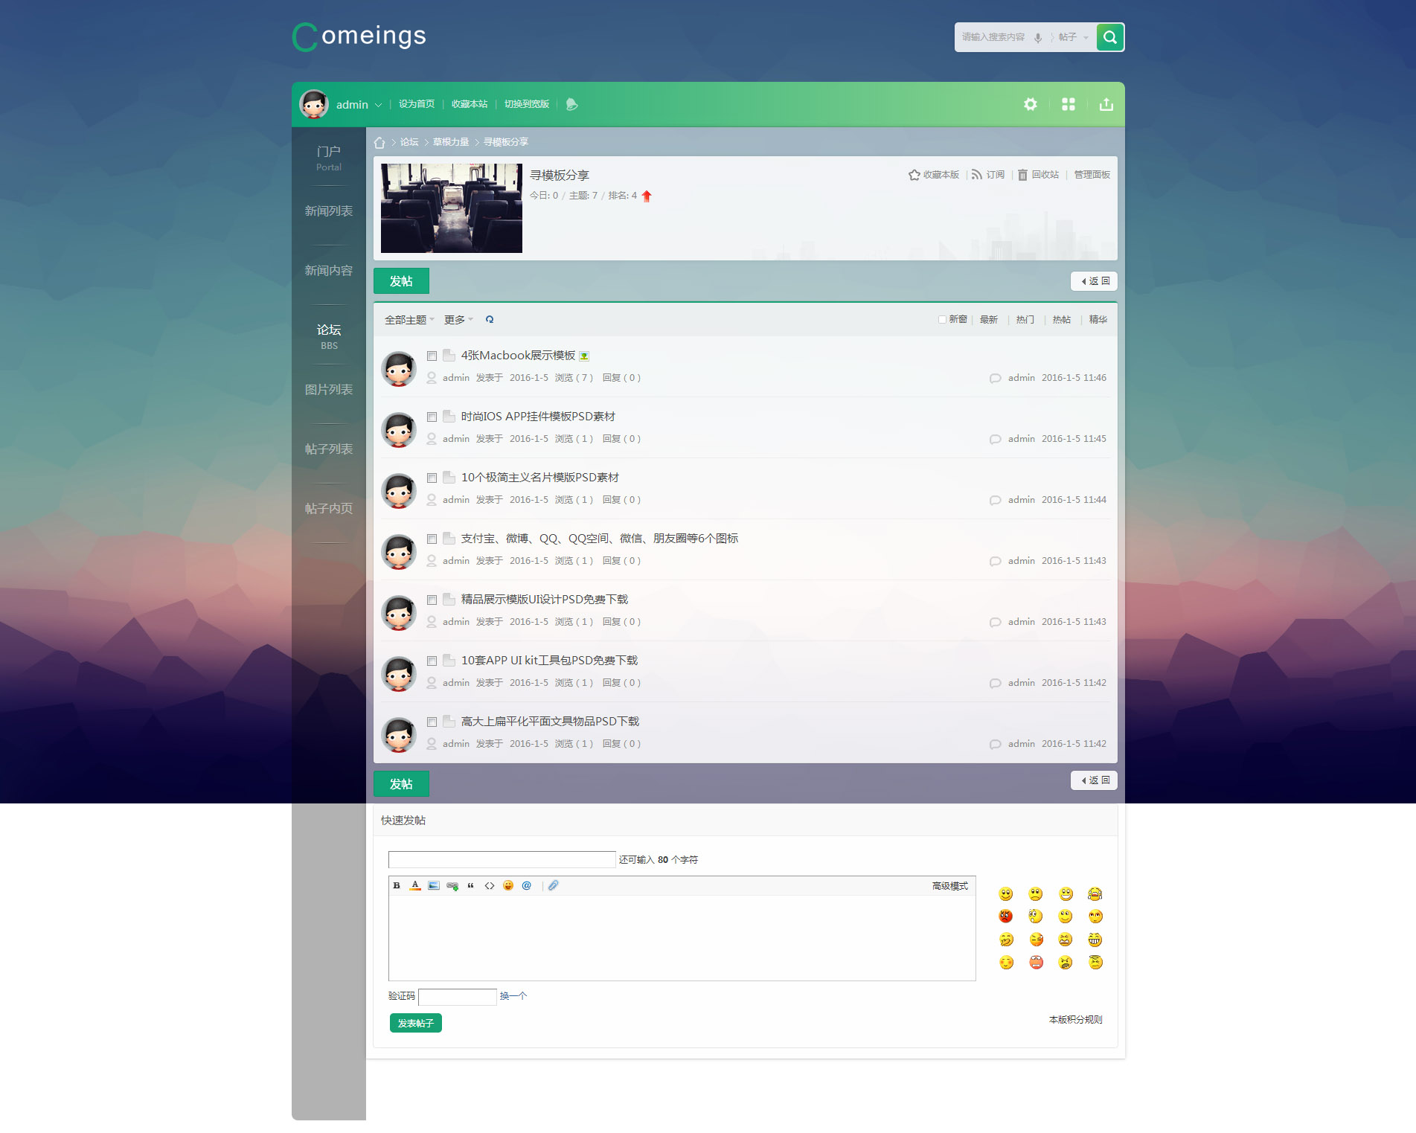This screenshot has width=1416, height=1133.
Task: Open the settings gear in header
Action: (1030, 104)
